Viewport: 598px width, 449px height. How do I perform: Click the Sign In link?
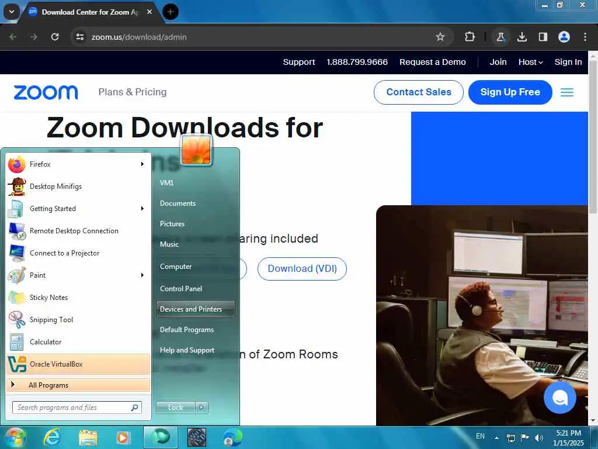tap(568, 62)
